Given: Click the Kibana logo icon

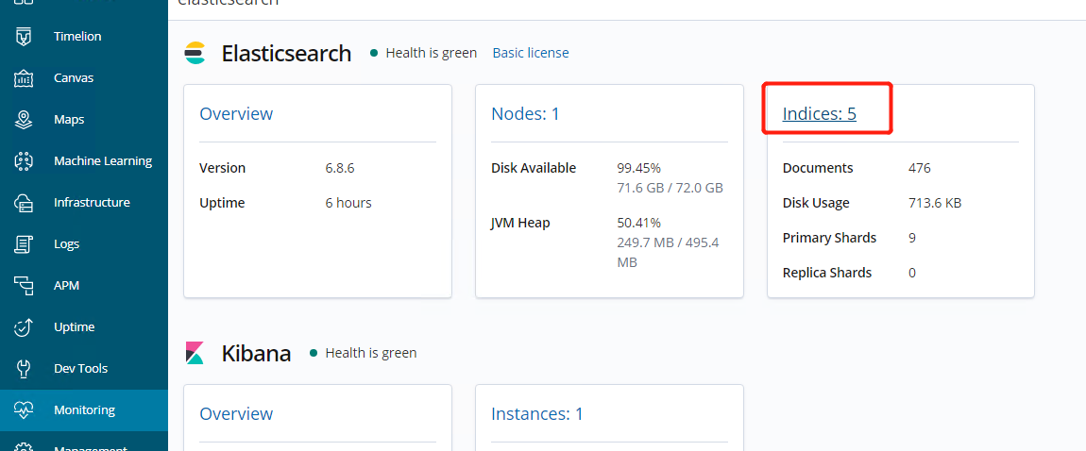Looking at the screenshot, I should click(x=195, y=353).
